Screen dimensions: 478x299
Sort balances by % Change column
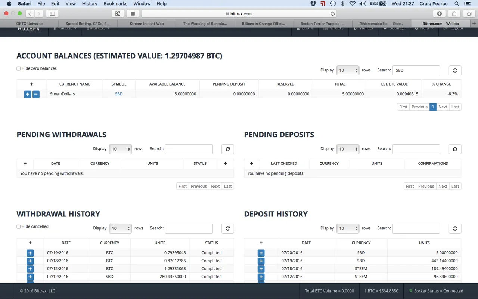point(441,84)
